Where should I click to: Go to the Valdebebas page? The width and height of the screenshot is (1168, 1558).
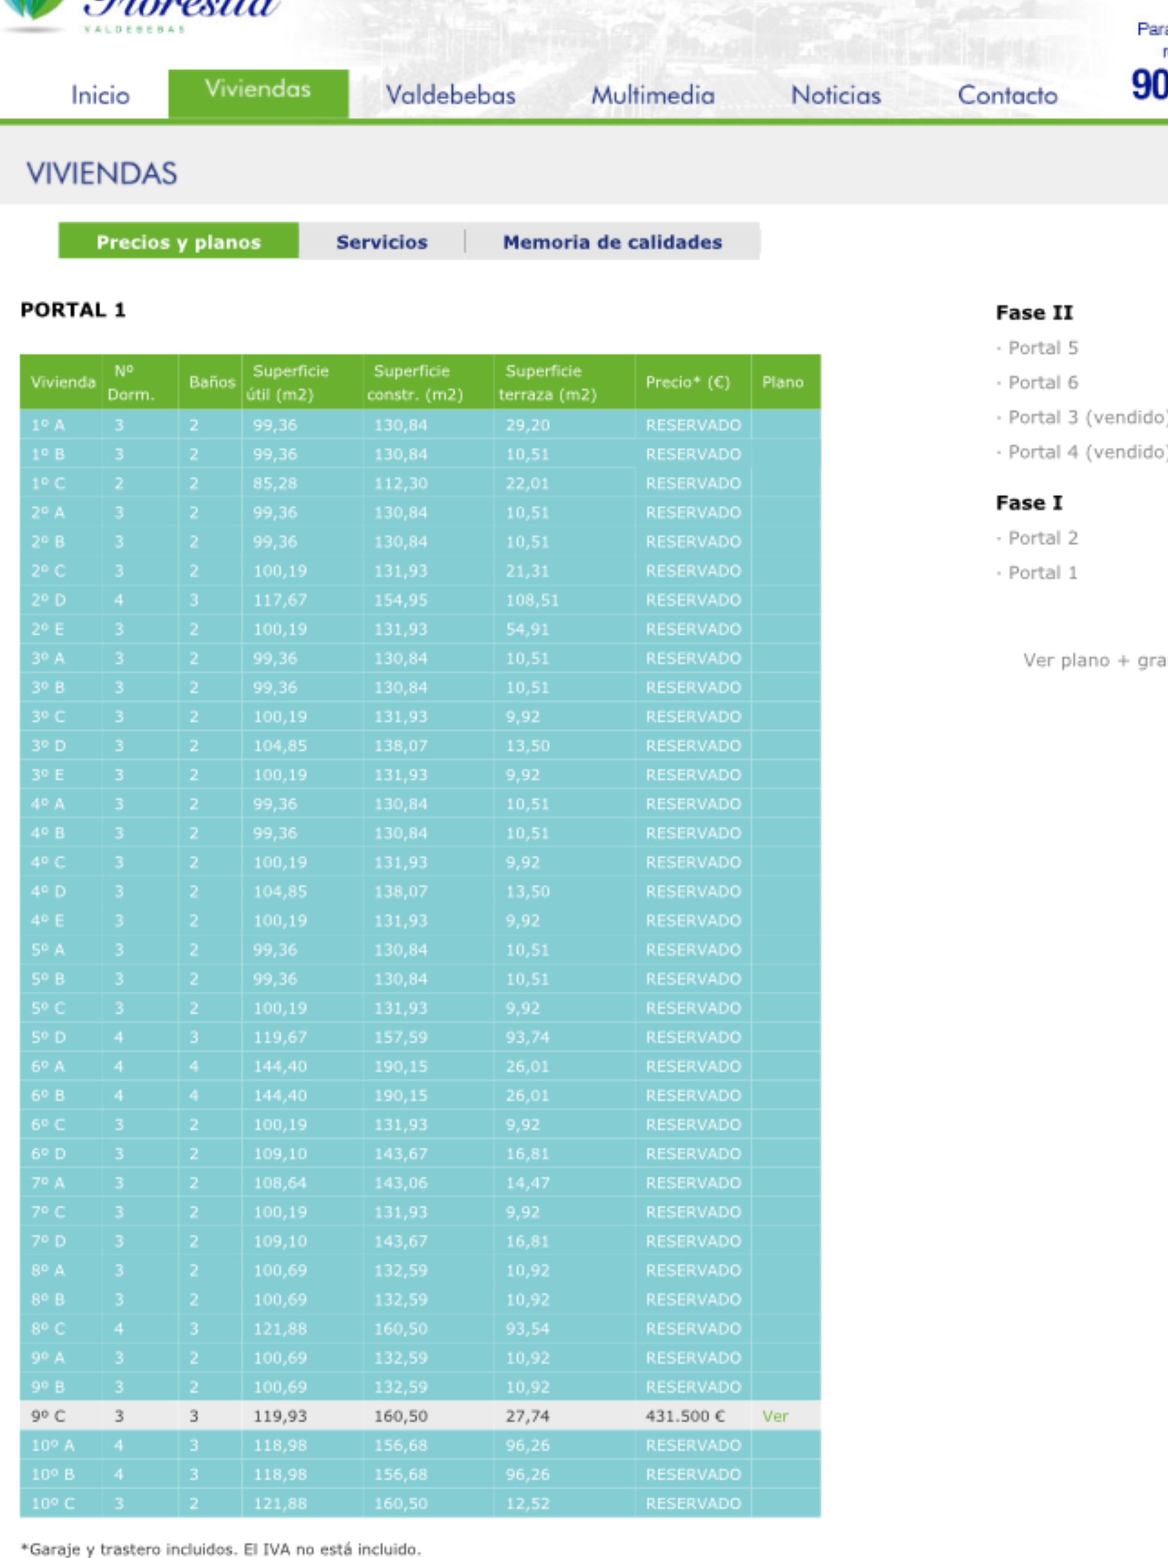[x=450, y=95]
